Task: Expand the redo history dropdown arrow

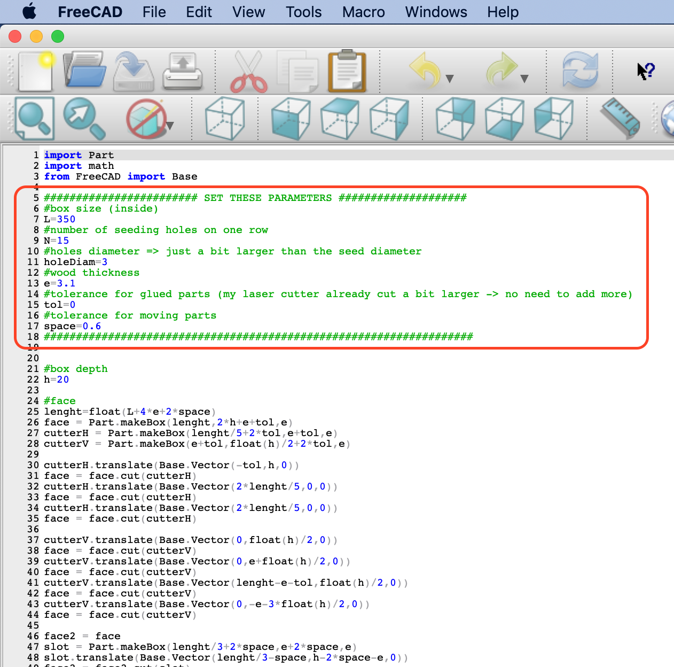Action: pyautogui.click(x=524, y=79)
